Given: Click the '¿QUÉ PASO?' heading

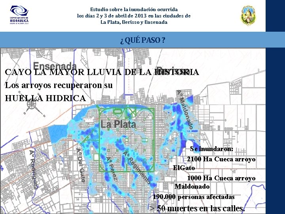Looking at the screenshot, I should 142,40.
